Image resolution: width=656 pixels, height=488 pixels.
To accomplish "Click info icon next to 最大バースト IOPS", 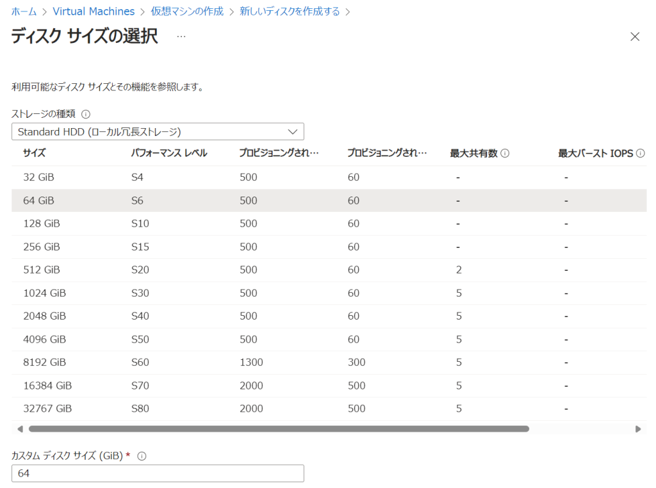I will (x=640, y=154).
